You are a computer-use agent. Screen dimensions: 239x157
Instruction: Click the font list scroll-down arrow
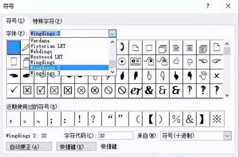113,72
